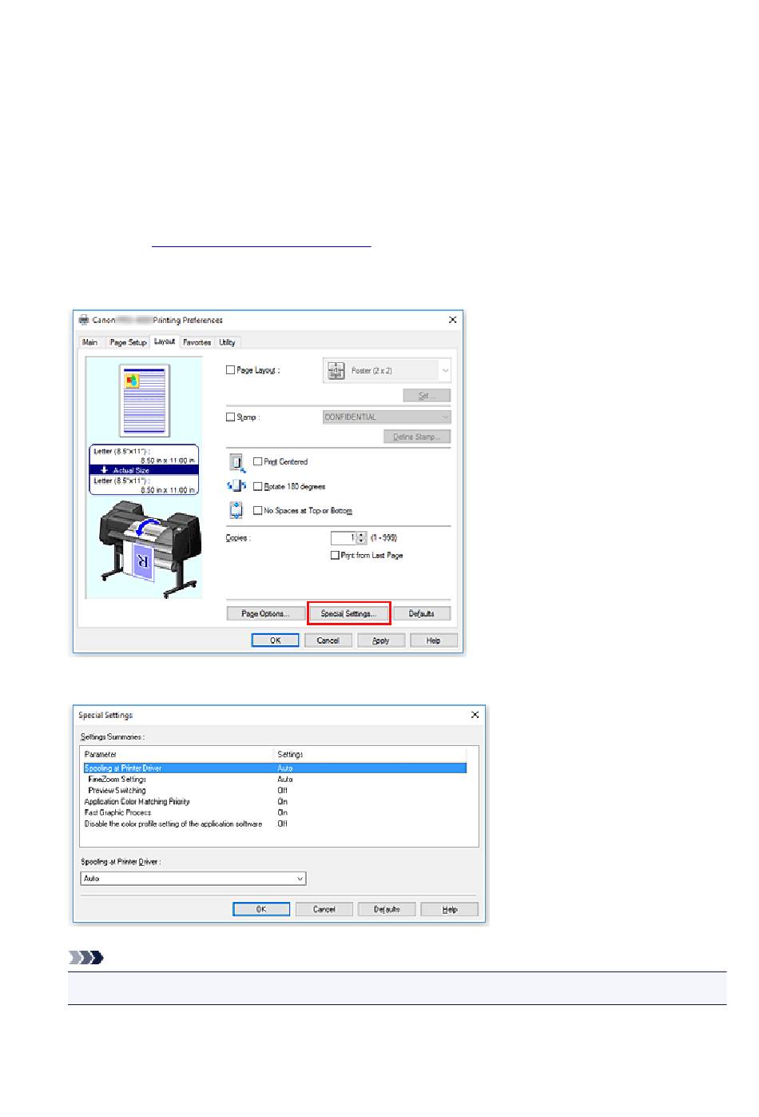Click OK in Printing Preferences dialog
This screenshot has width=759, height=1117.
tap(276, 640)
